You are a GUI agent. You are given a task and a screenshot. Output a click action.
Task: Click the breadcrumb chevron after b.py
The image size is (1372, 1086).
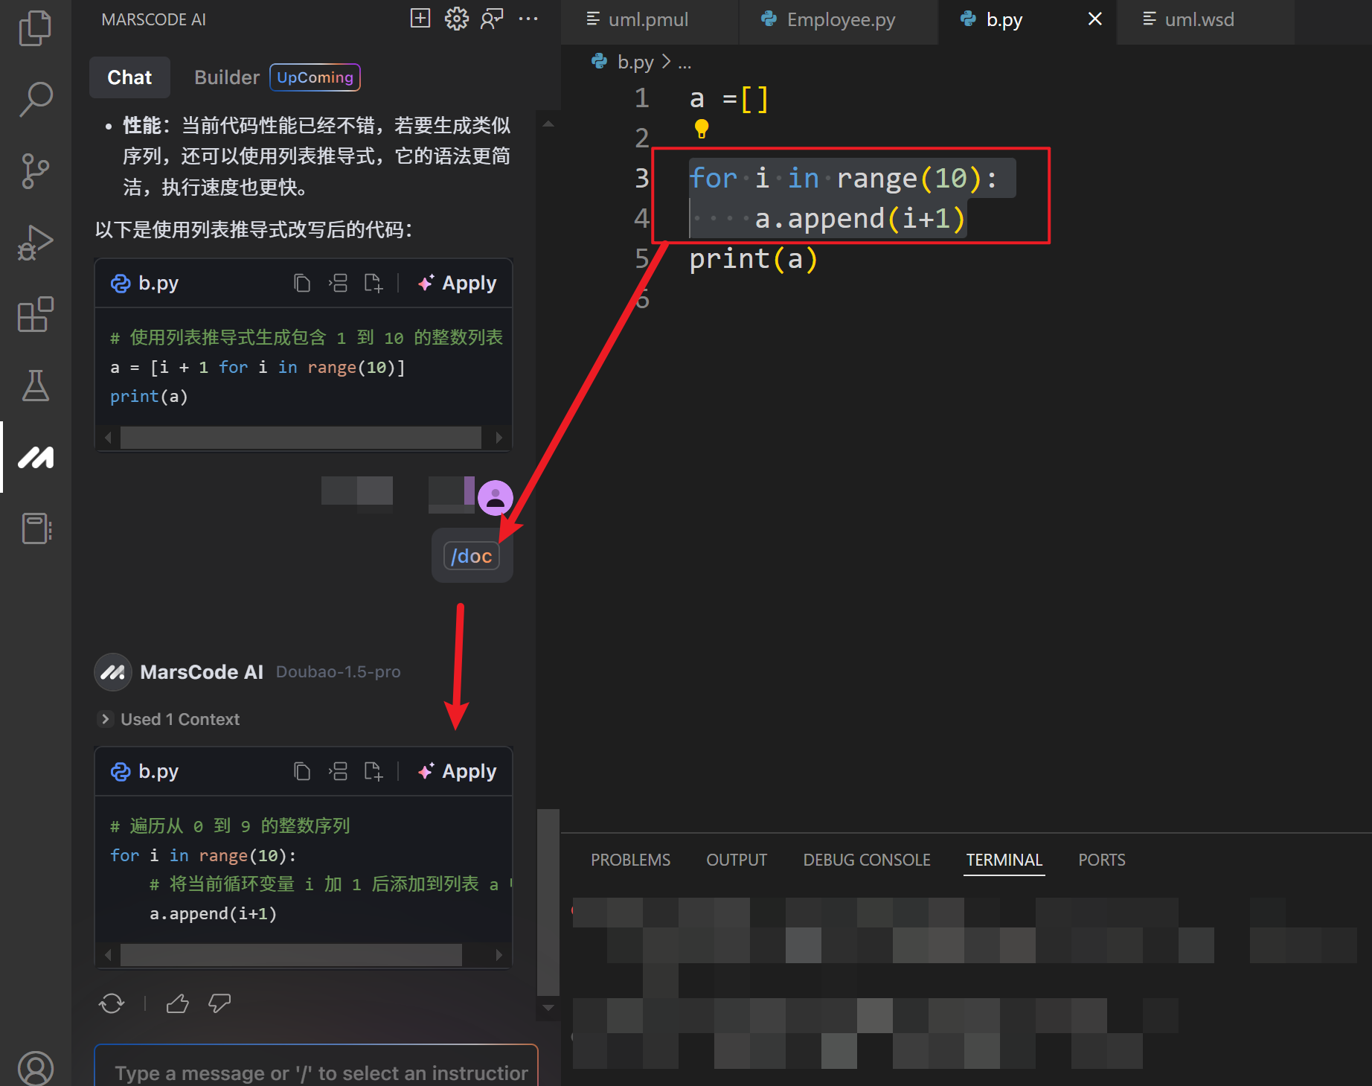[x=666, y=62]
